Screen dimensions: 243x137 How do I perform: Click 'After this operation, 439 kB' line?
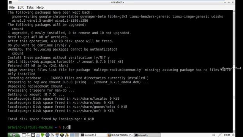(61, 41)
